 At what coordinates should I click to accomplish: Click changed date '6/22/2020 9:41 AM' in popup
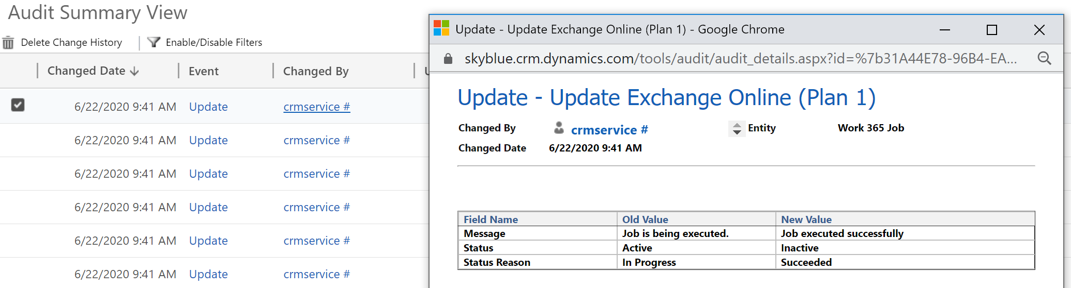click(x=595, y=148)
